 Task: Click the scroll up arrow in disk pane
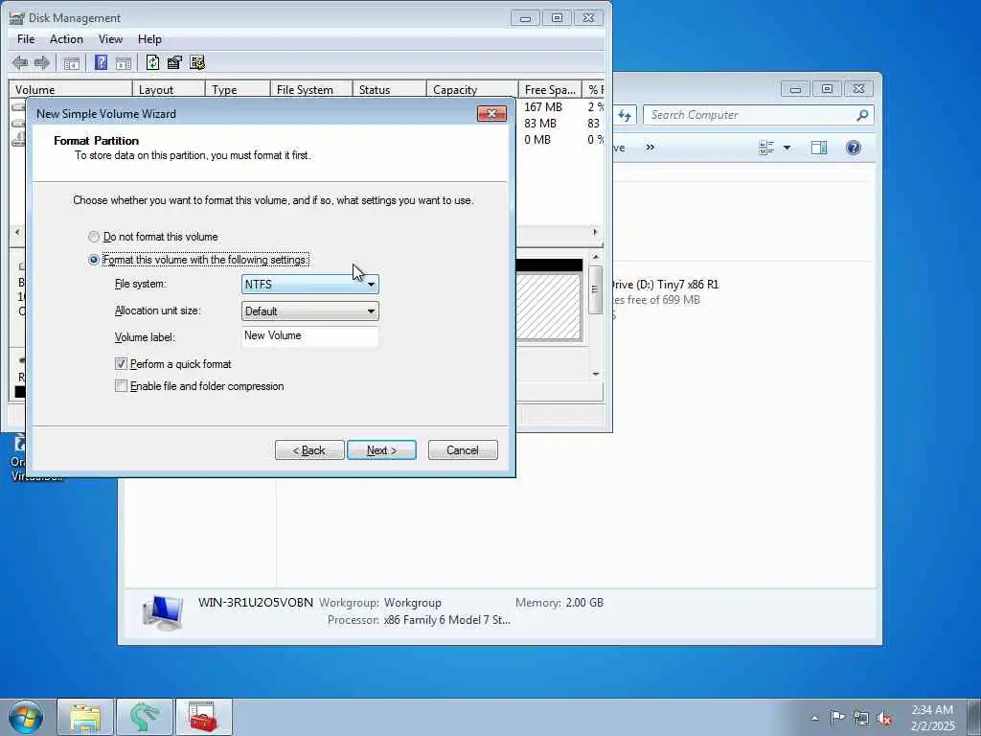pyautogui.click(x=596, y=257)
